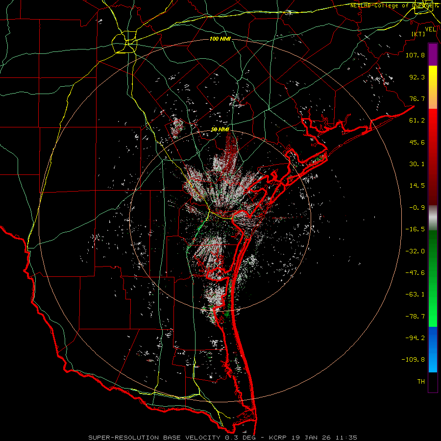Click the -16.5 velocity legend value
Screen dimensions: 441x441
click(x=415, y=229)
